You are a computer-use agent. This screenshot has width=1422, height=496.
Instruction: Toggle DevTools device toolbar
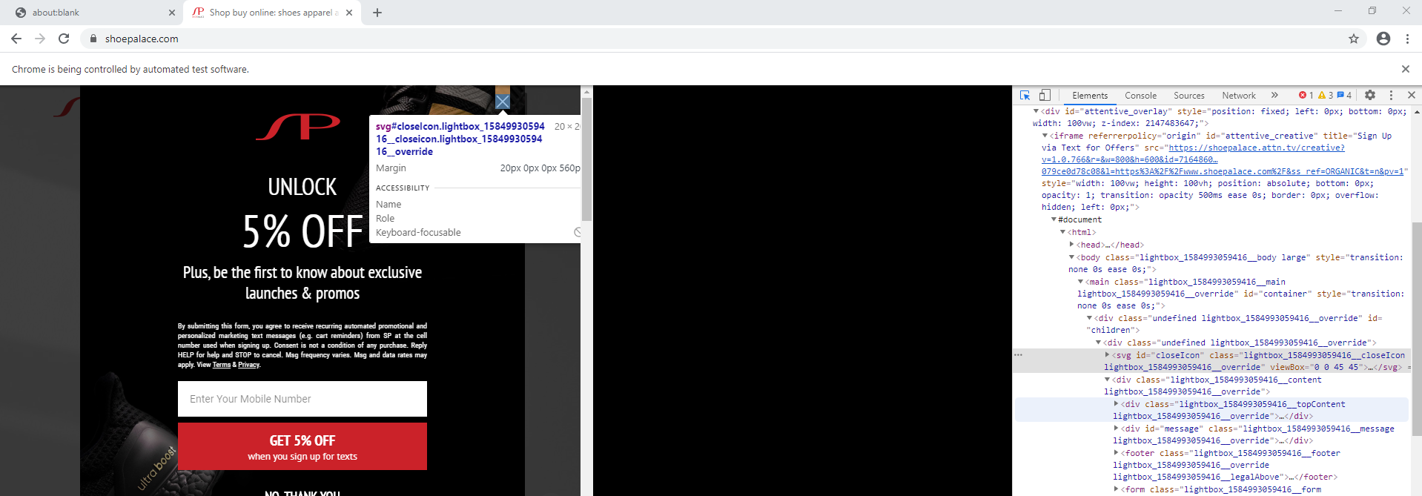click(x=1045, y=96)
